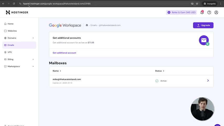Click the Active status checkmark icon

157,81
